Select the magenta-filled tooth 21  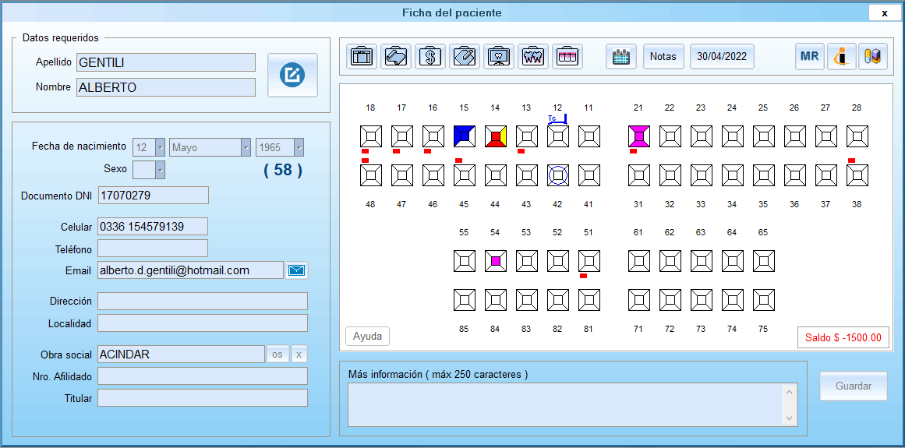coord(639,136)
